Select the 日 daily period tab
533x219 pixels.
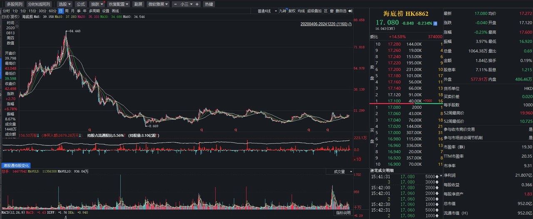click(x=61, y=11)
